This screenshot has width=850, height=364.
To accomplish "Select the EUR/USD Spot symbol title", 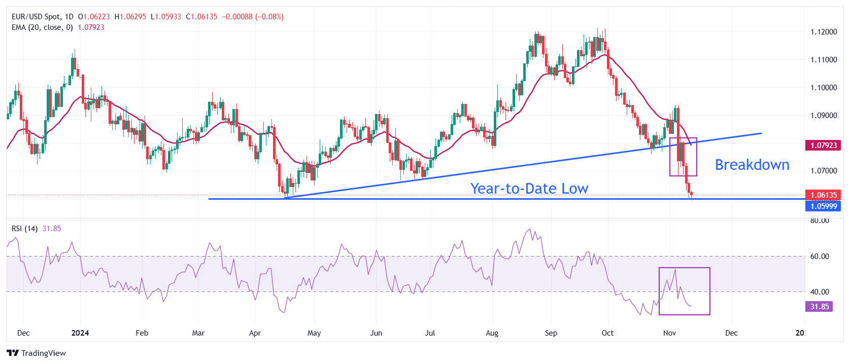I will pyautogui.click(x=43, y=17).
